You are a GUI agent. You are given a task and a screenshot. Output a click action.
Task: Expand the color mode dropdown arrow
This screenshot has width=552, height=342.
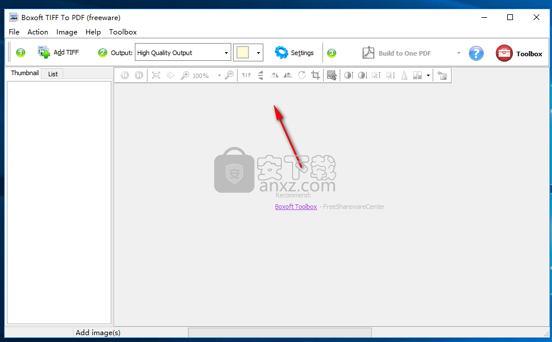click(x=428, y=75)
